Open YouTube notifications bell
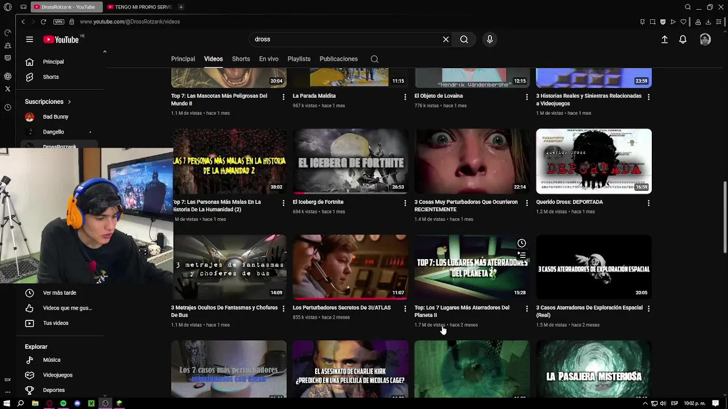Image resolution: width=728 pixels, height=409 pixels. coord(682,39)
